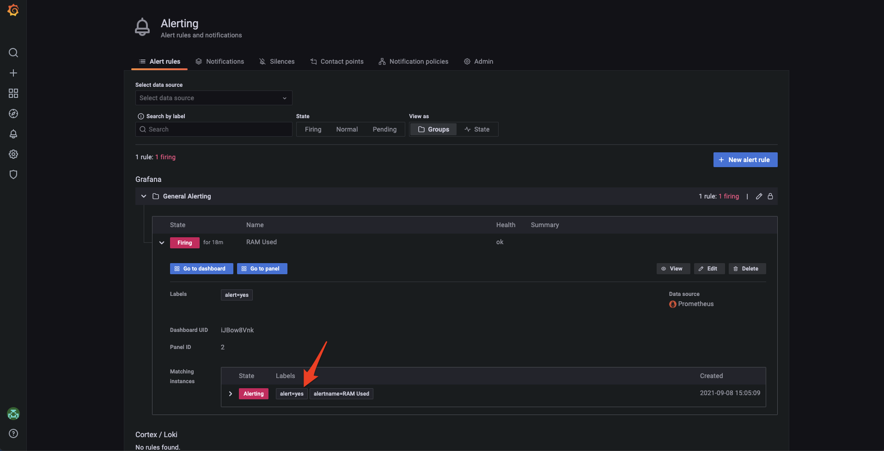Click the Go to dashboard button
Viewport: 884px width, 451px height.
[201, 268]
